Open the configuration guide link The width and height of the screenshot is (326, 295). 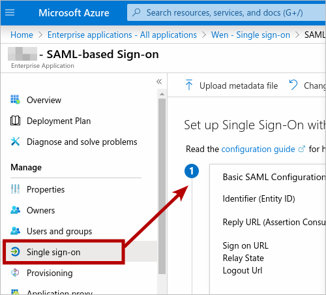click(258, 149)
